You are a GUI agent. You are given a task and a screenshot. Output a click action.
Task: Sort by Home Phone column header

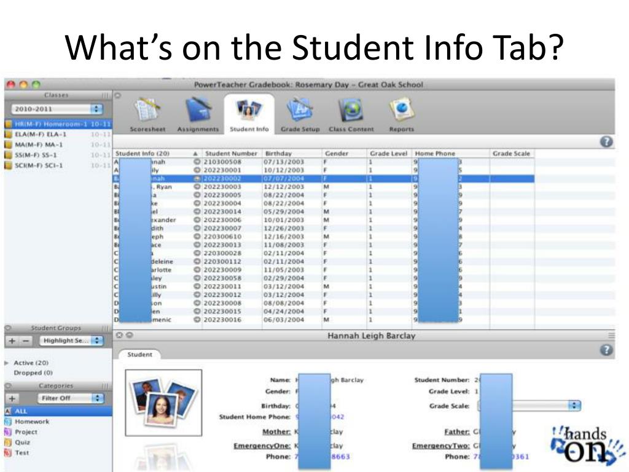(451, 153)
